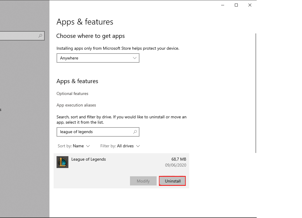The height and width of the screenshot is (218, 302).
Task: Click the 68,7 MB size value
Action: [x=179, y=159]
